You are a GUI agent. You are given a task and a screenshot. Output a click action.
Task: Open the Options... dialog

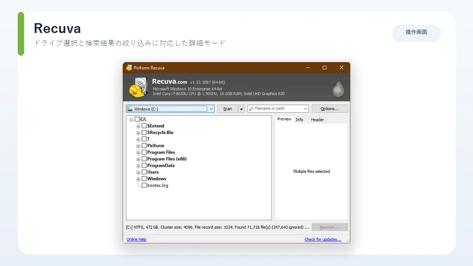(x=330, y=108)
